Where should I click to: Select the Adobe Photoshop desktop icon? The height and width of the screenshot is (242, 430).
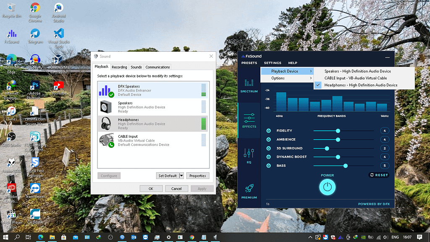click(x=35, y=90)
